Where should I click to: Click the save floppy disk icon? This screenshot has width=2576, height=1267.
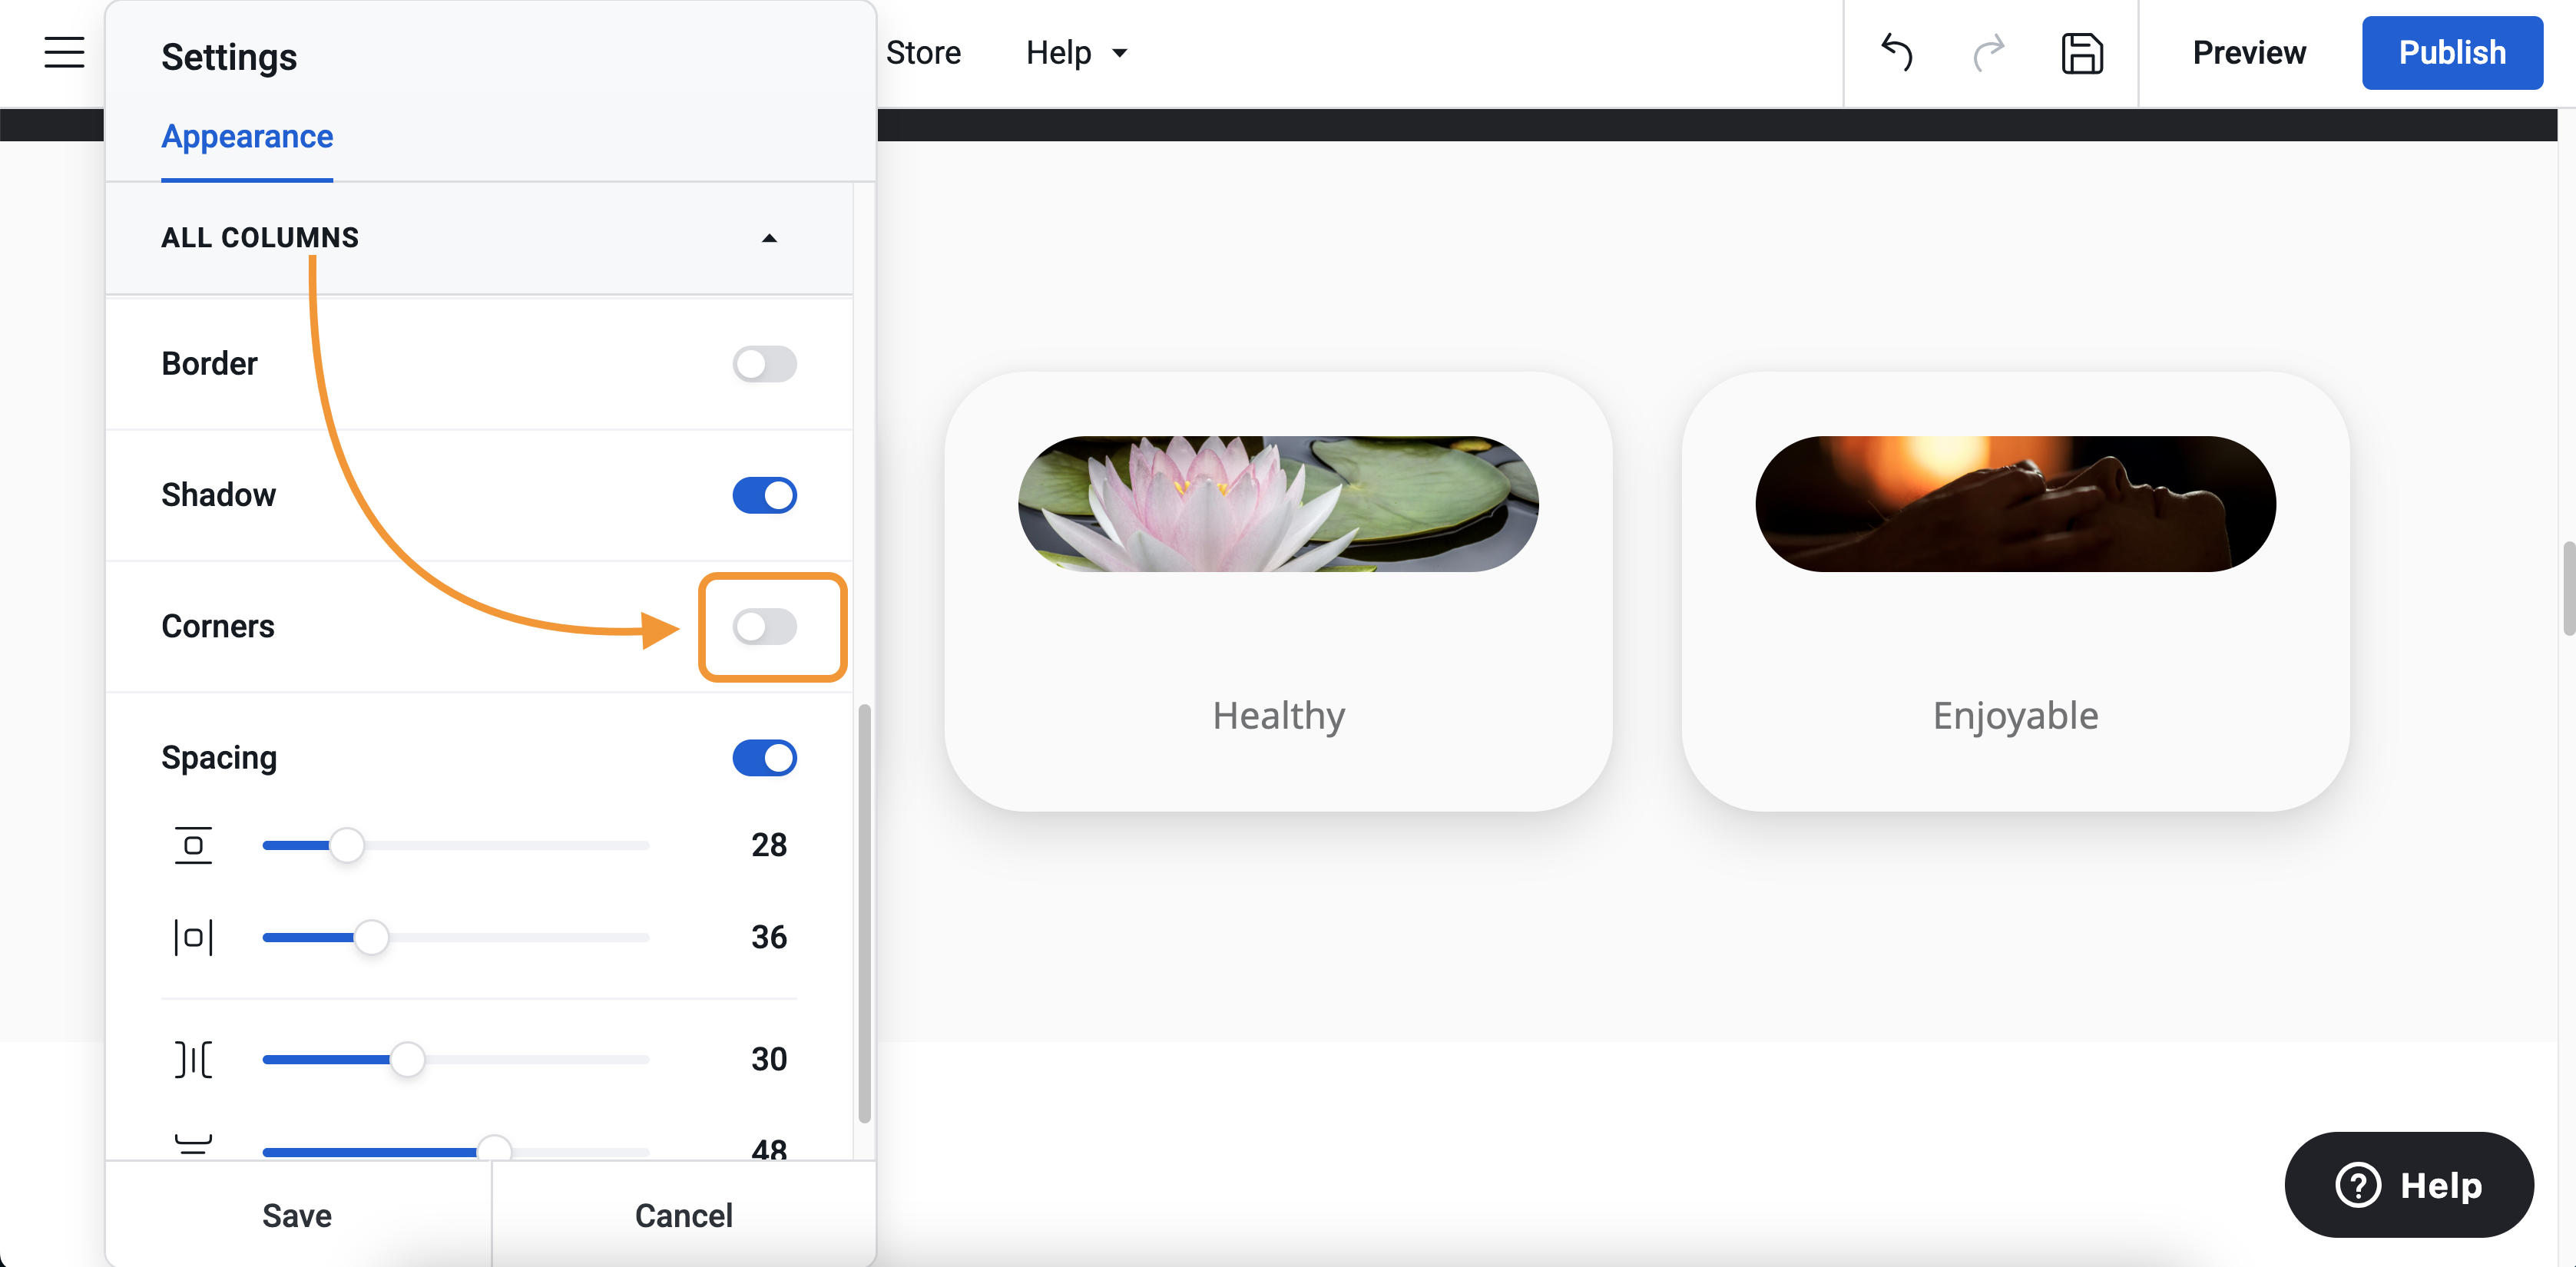point(2081,53)
